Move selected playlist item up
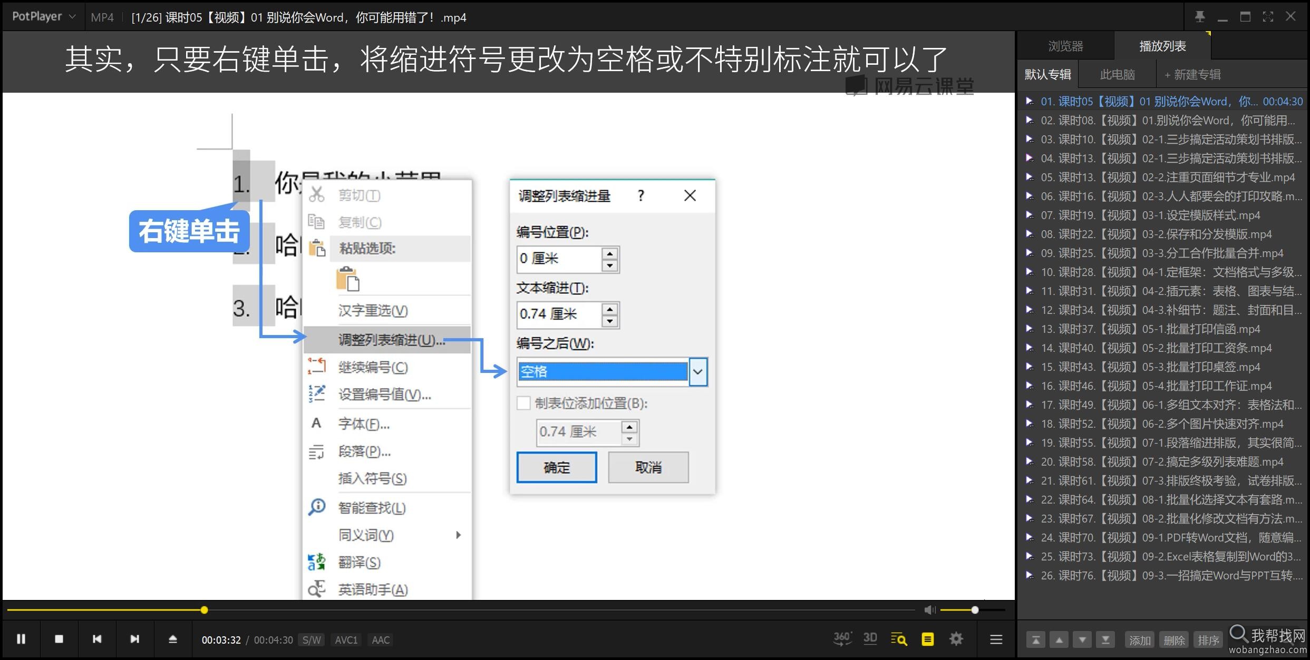This screenshot has height=660, width=1310. pos(1059,640)
